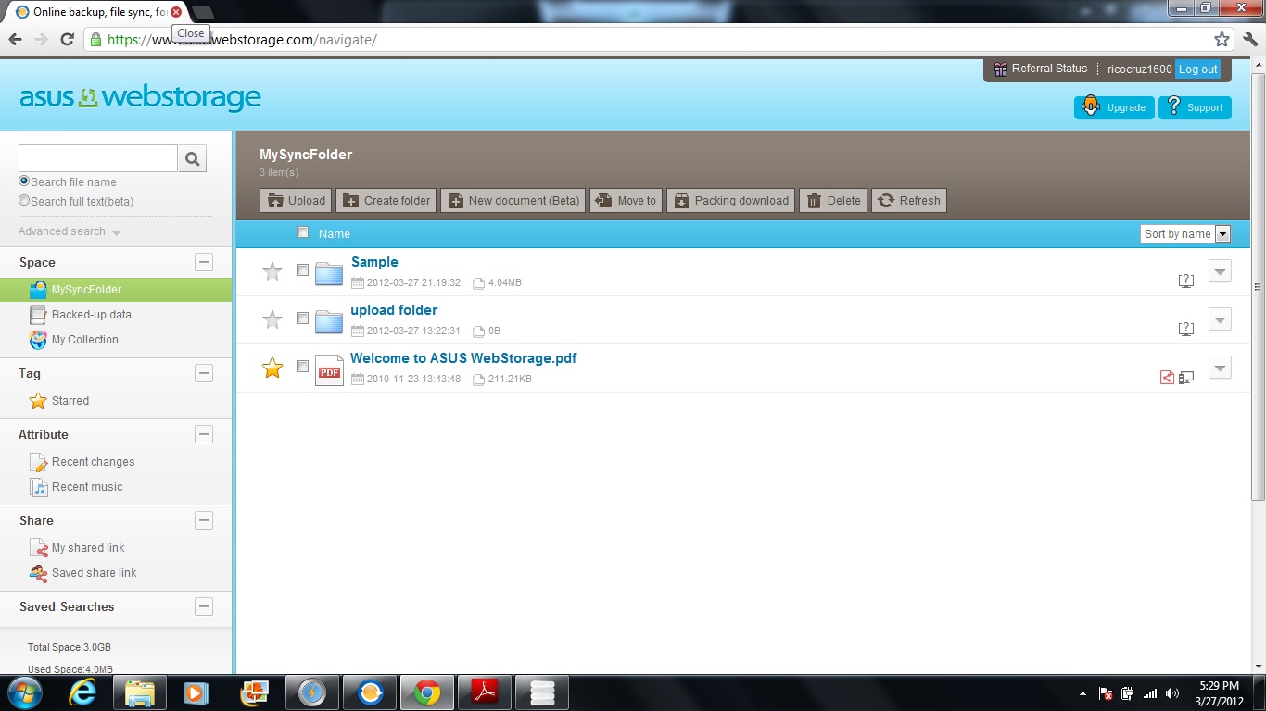Viewport: 1266px width, 711px height.
Task: Select the Search full text(beta) radio button
Action: pos(24,201)
